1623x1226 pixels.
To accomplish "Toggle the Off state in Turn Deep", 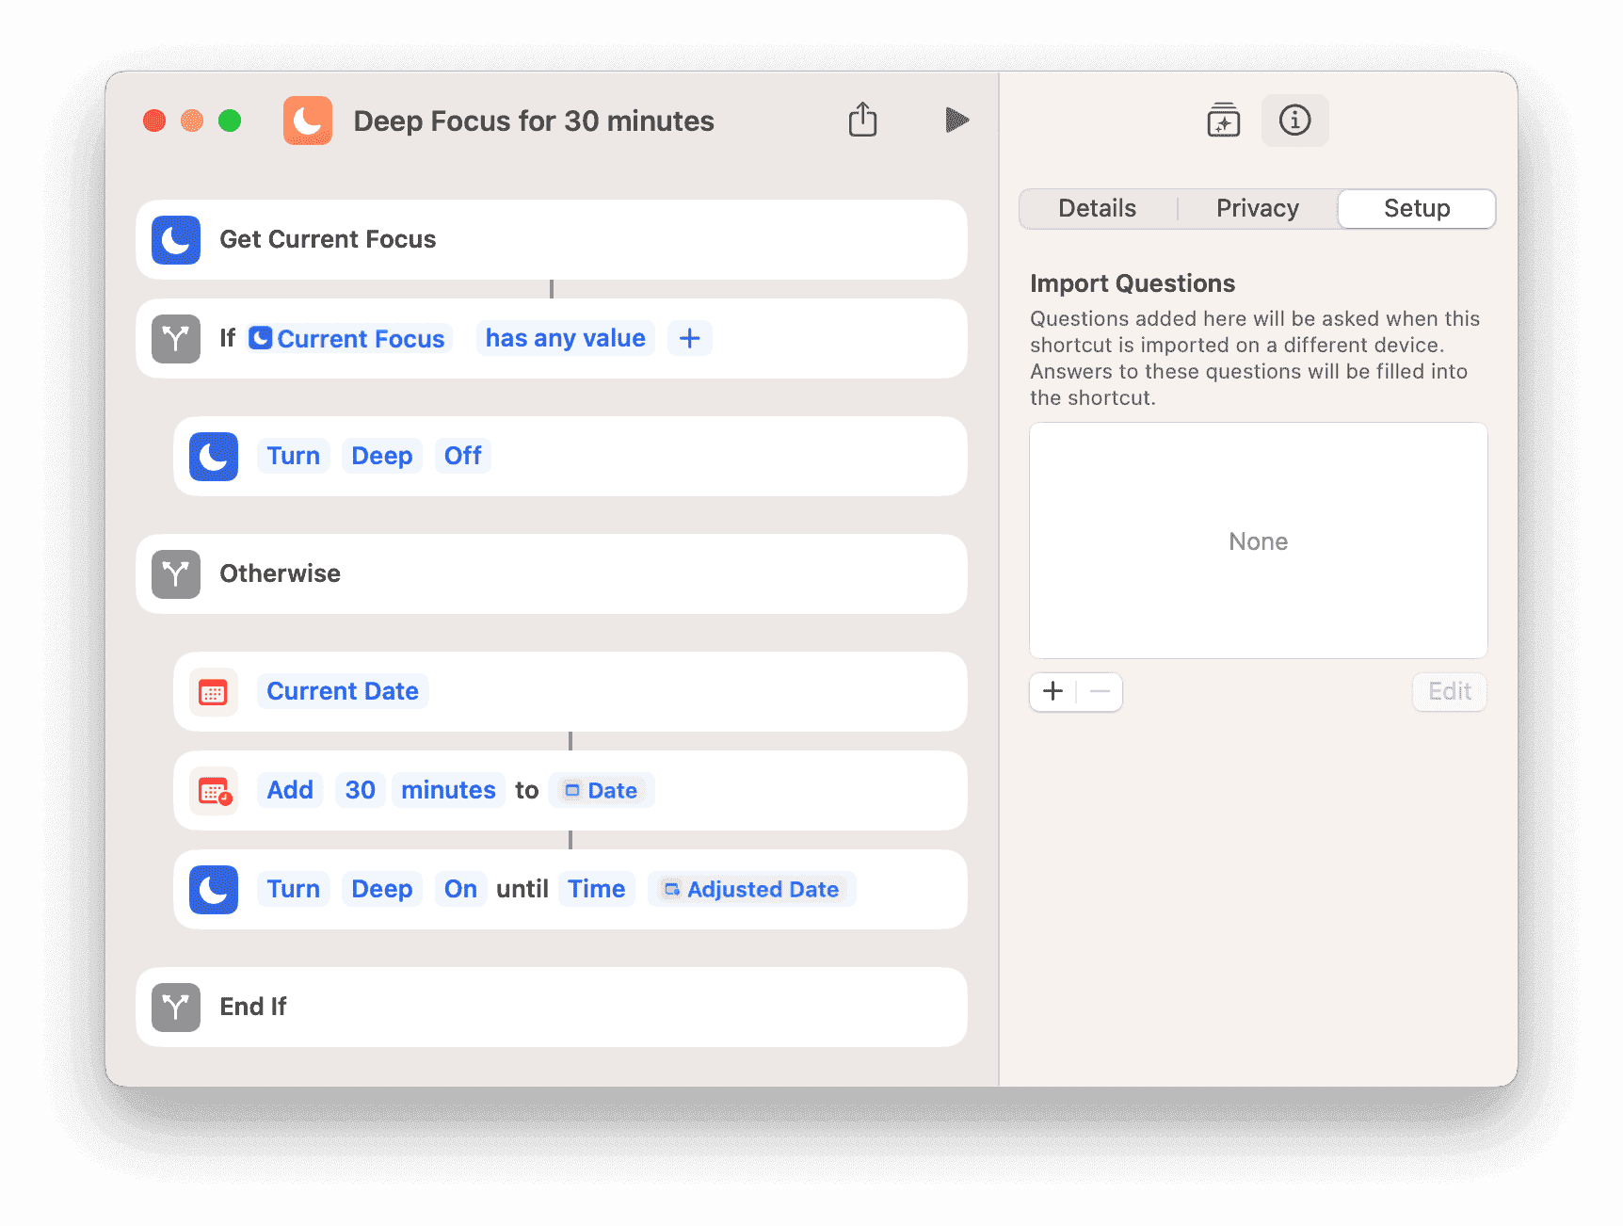I will (x=462, y=457).
